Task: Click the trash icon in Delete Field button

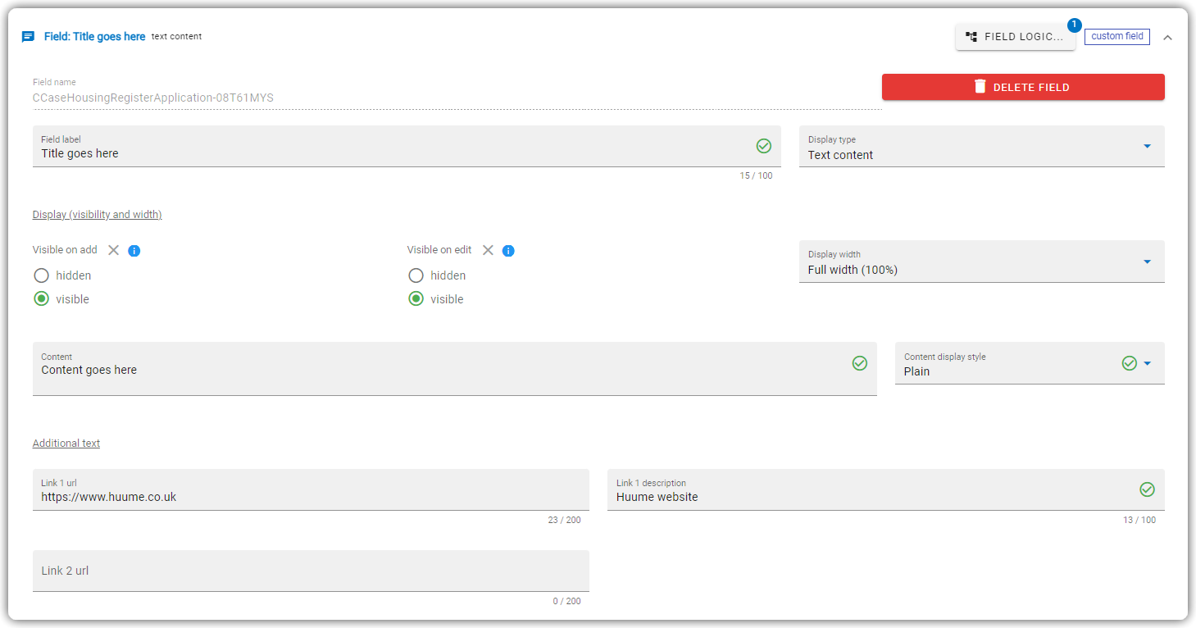Action: coord(980,87)
